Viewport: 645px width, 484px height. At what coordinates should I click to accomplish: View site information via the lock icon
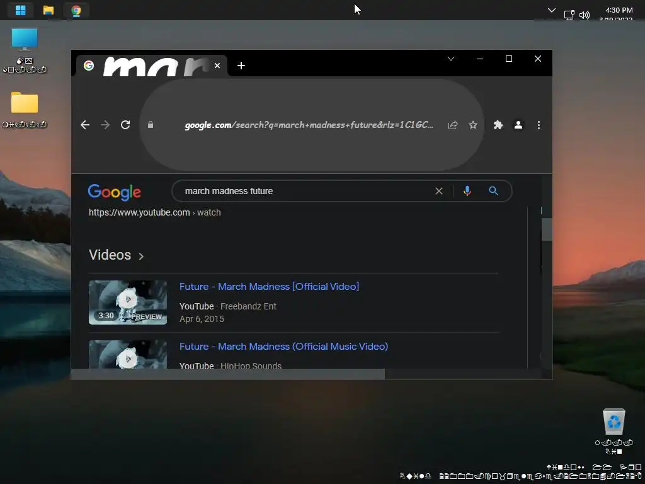151,125
